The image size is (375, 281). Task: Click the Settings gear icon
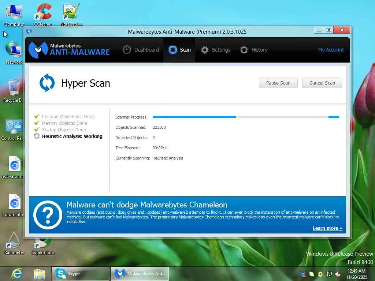pos(204,50)
